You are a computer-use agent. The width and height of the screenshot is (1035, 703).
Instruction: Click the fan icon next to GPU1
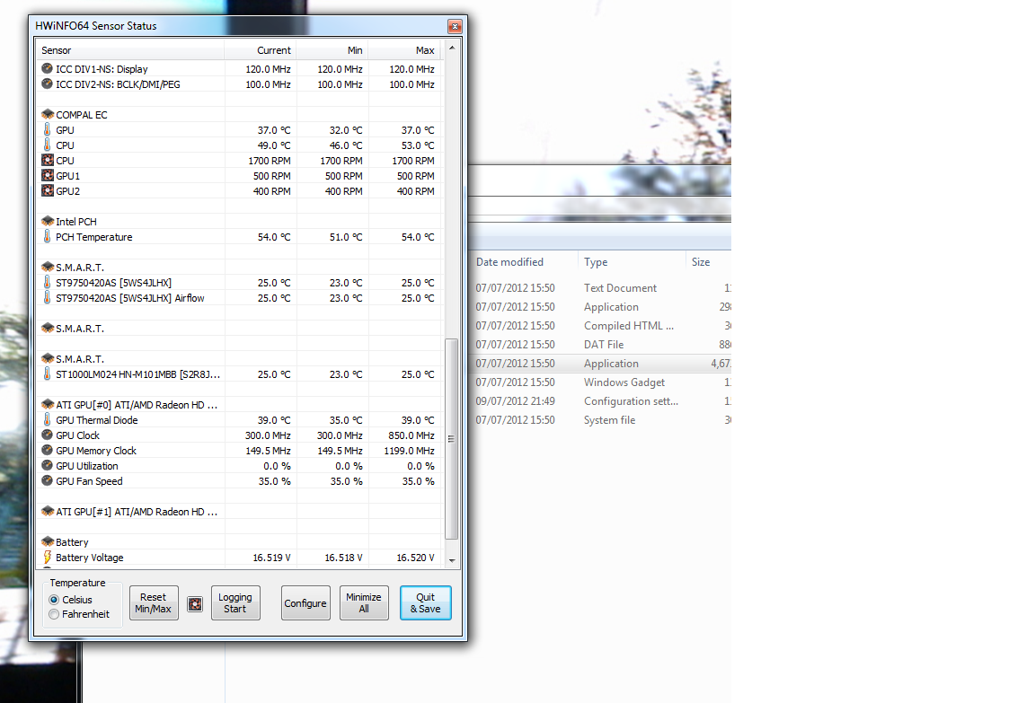point(48,175)
